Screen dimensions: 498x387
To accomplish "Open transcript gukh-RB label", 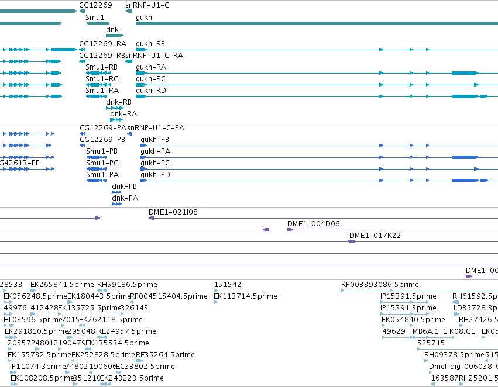I will (150, 43).
